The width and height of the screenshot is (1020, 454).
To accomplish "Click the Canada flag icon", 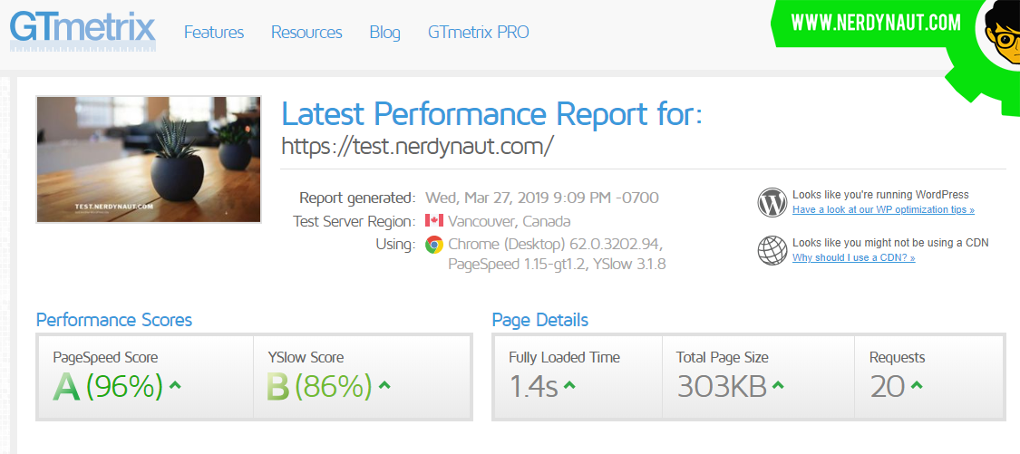I will [434, 220].
